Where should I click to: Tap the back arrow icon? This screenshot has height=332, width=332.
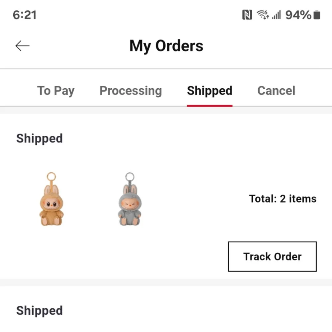[23, 46]
